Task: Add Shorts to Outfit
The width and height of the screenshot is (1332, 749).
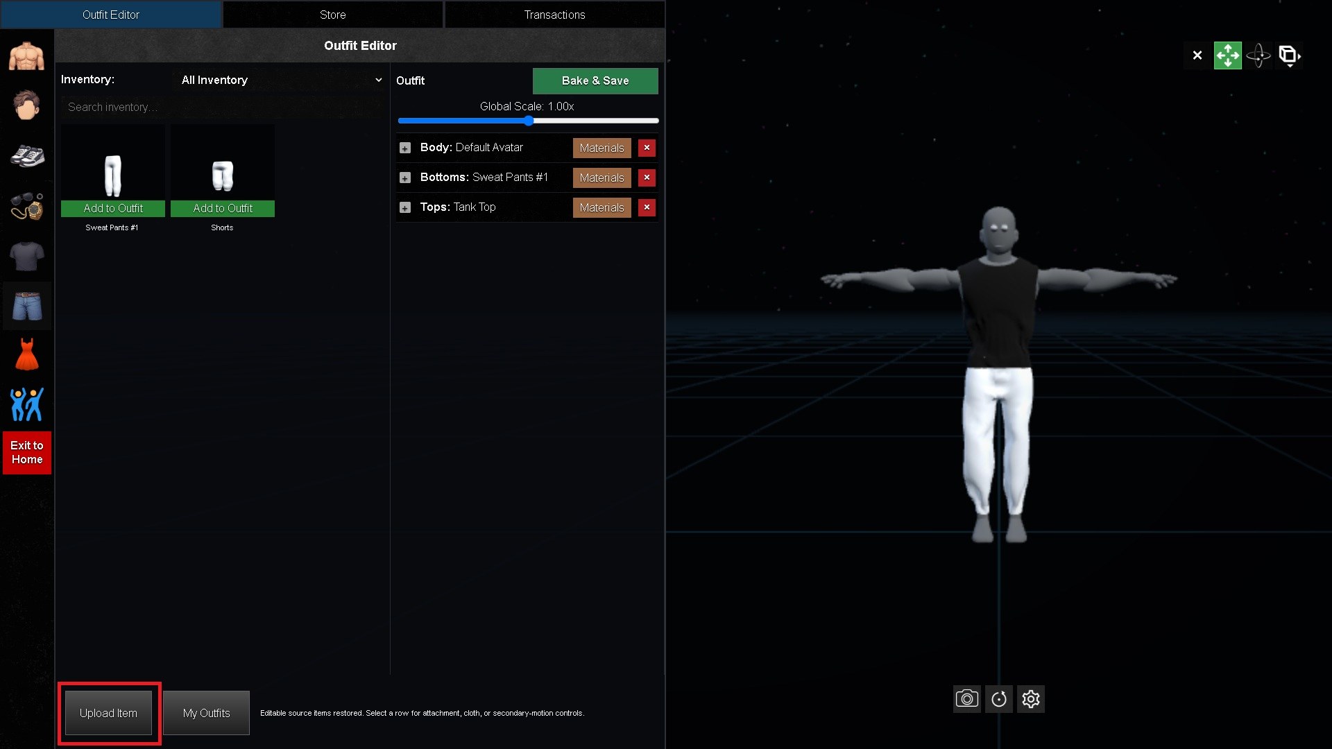Action: [x=223, y=208]
